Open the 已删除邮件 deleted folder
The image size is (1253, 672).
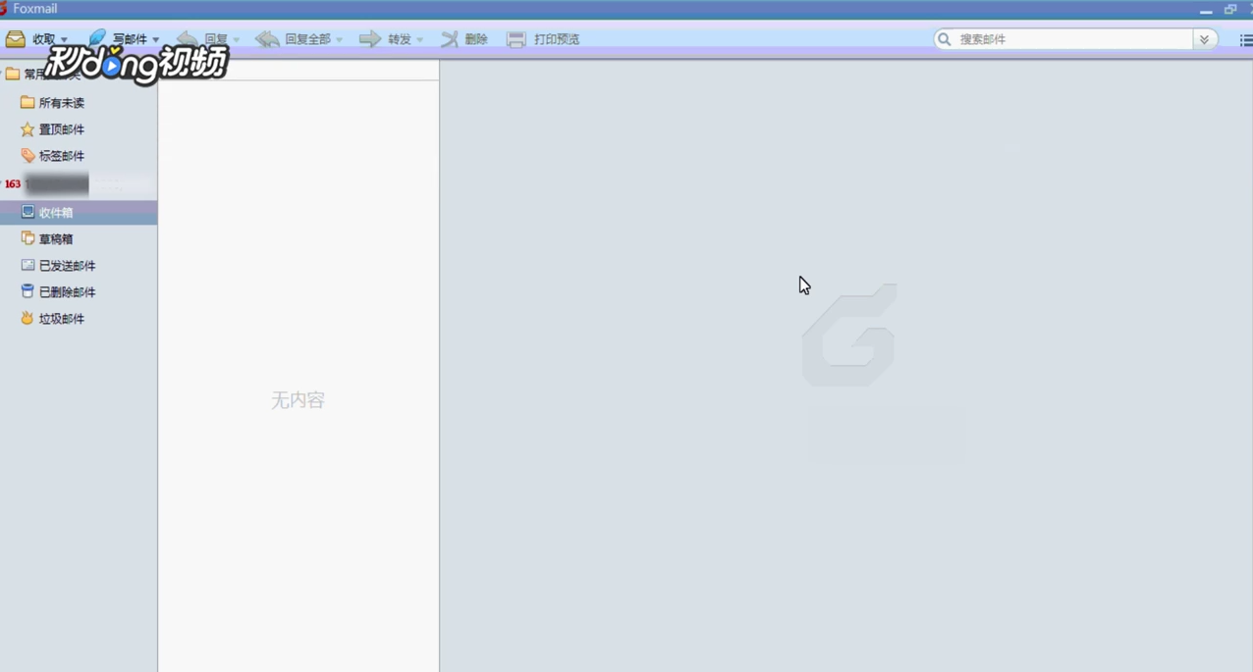79,292
